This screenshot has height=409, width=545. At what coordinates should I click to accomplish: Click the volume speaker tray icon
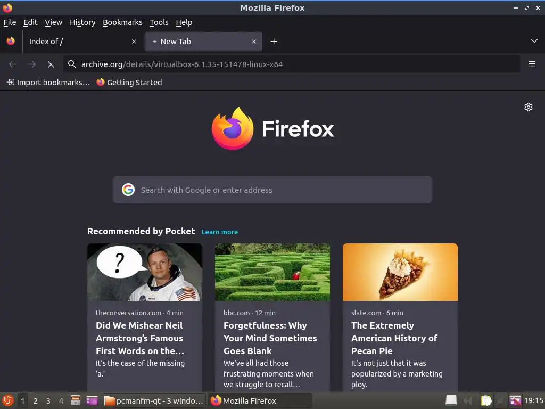pos(468,400)
